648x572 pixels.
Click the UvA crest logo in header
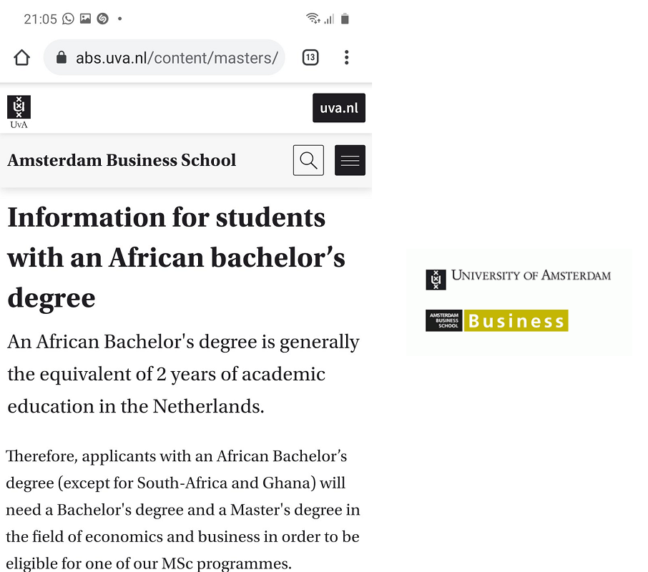click(x=19, y=111)
